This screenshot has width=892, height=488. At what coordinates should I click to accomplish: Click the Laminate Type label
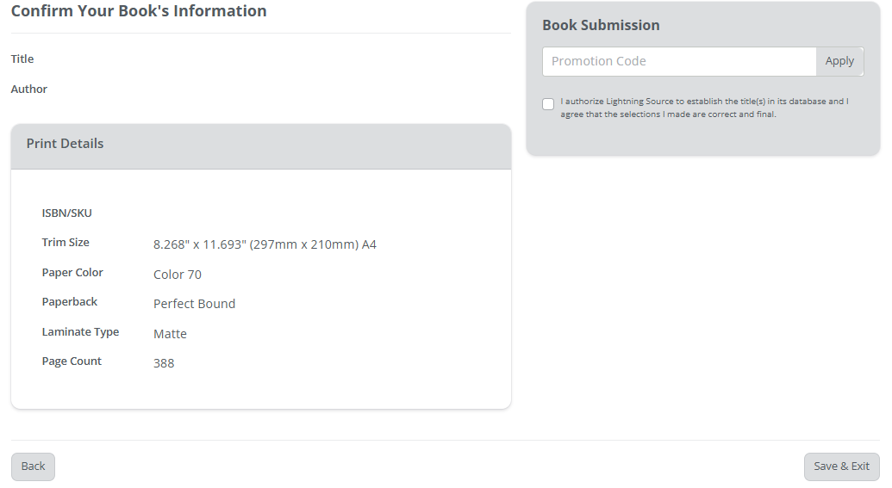80,332
